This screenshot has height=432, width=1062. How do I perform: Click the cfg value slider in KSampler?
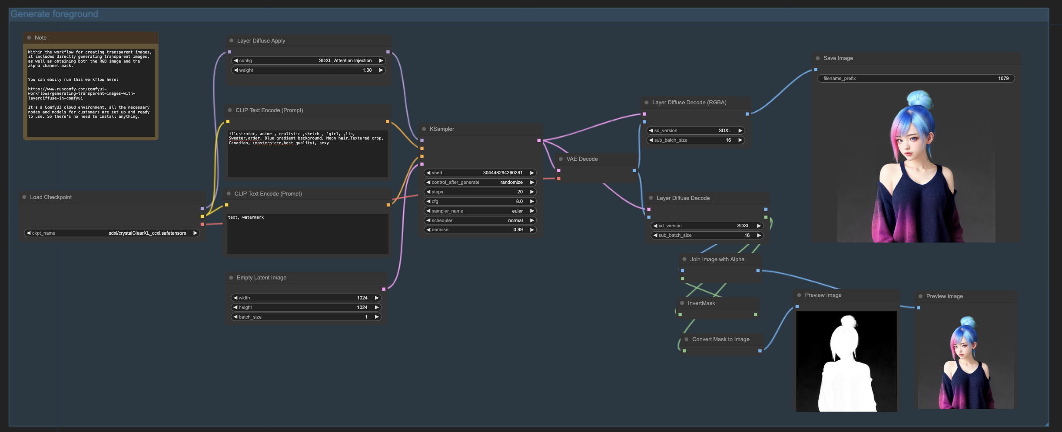(480, 202)
